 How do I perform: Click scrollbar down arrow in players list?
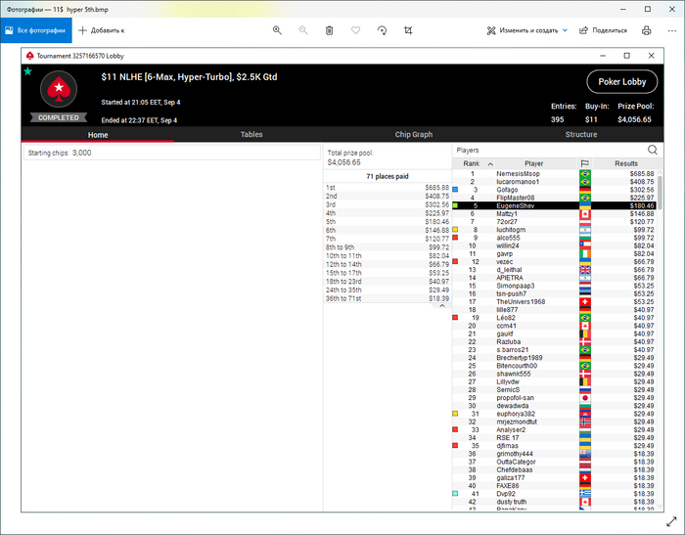[660, 506]
